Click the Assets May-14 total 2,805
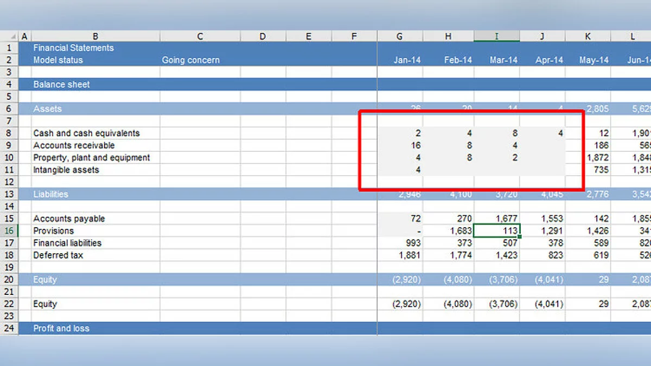651x366 pixels. [x=588, y=109]
